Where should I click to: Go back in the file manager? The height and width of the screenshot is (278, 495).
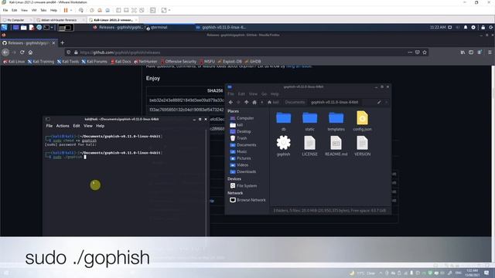230,102
